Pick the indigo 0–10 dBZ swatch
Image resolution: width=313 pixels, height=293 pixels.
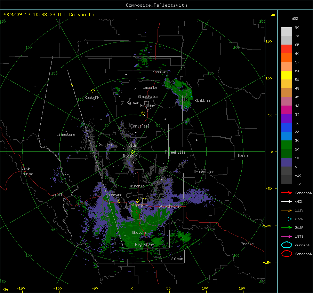click(287, 162)
